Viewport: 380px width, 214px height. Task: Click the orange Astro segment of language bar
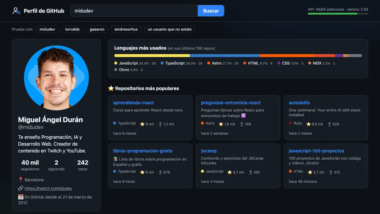[287, 55]
